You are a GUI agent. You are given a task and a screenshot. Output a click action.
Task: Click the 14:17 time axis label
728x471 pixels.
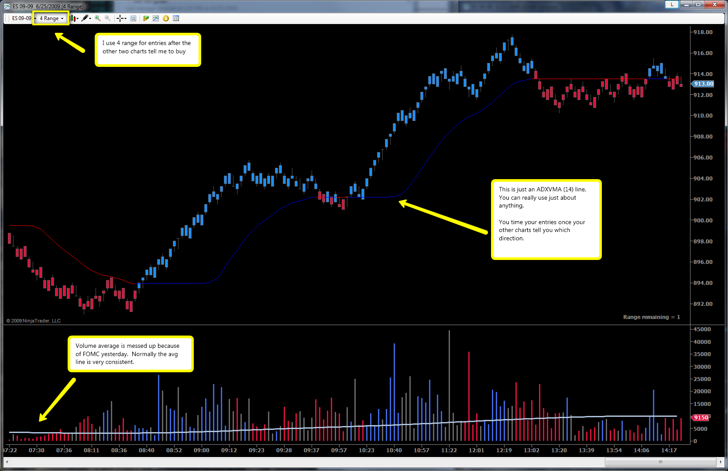point(669,450)
